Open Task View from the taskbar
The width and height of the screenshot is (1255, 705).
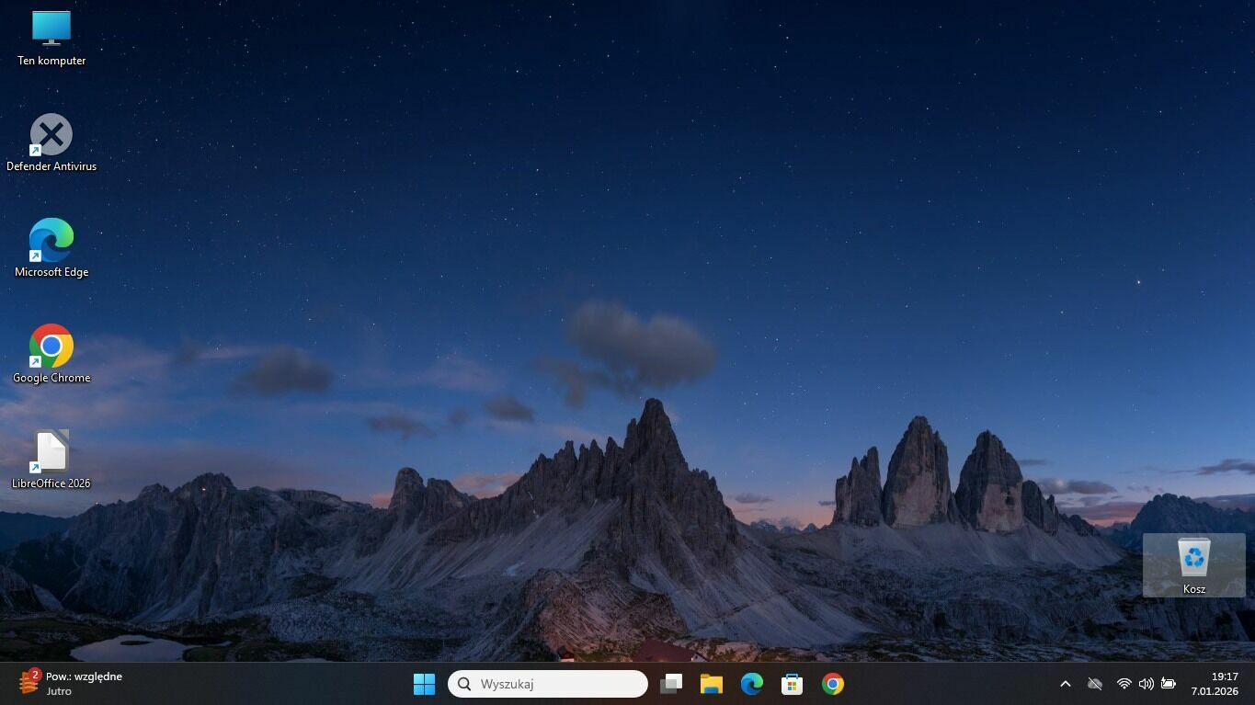pyautogui.click(x=671, y=684)
